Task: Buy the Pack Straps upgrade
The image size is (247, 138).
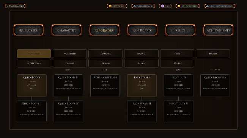Action: pos(142,86)
